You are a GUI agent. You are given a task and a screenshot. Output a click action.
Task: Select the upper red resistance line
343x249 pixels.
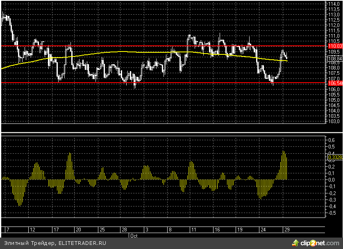(x=123, y=46)
